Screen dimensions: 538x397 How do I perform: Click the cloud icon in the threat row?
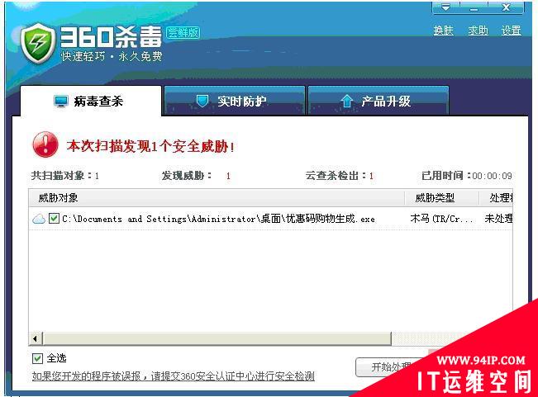pyautogui.click(x=39, y=219)
